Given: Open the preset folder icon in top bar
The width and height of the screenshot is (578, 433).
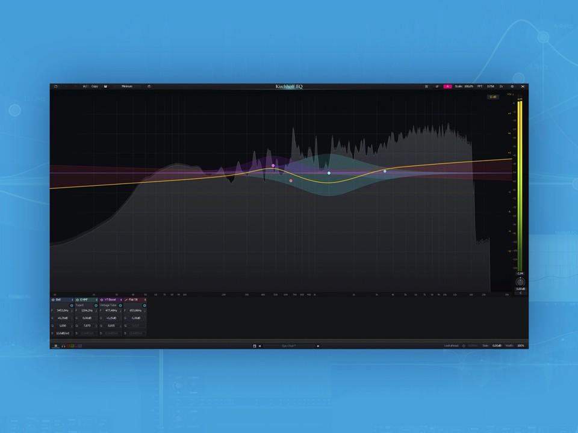Looking at the screenshot, I should 55,87.
